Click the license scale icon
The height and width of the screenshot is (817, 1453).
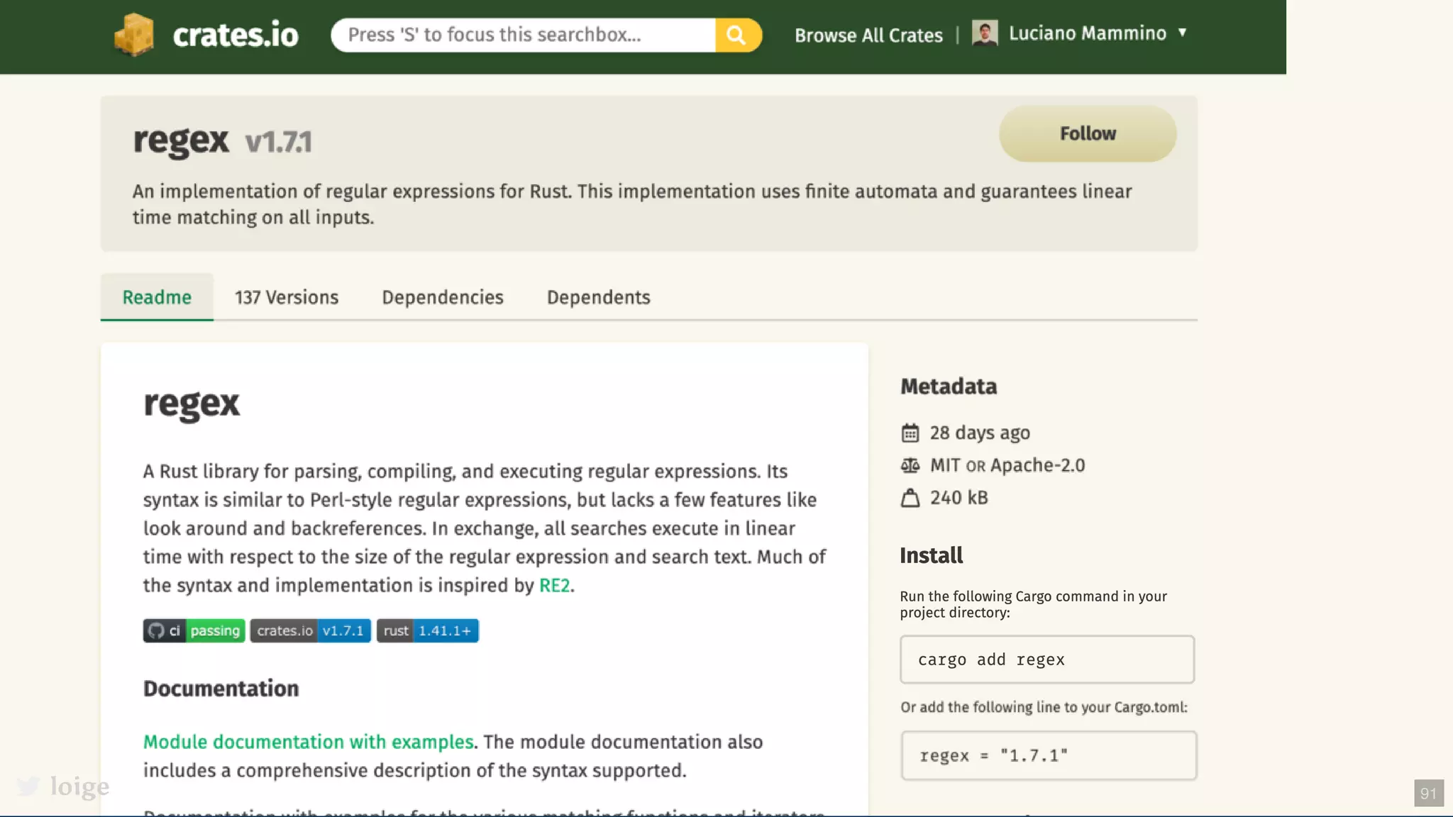click(910, 465)
